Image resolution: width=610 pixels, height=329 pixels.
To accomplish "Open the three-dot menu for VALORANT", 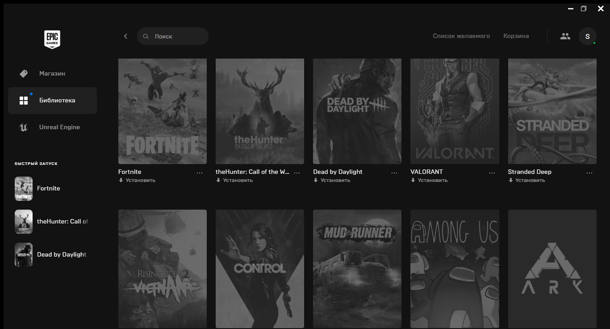I will pos(492,173).
